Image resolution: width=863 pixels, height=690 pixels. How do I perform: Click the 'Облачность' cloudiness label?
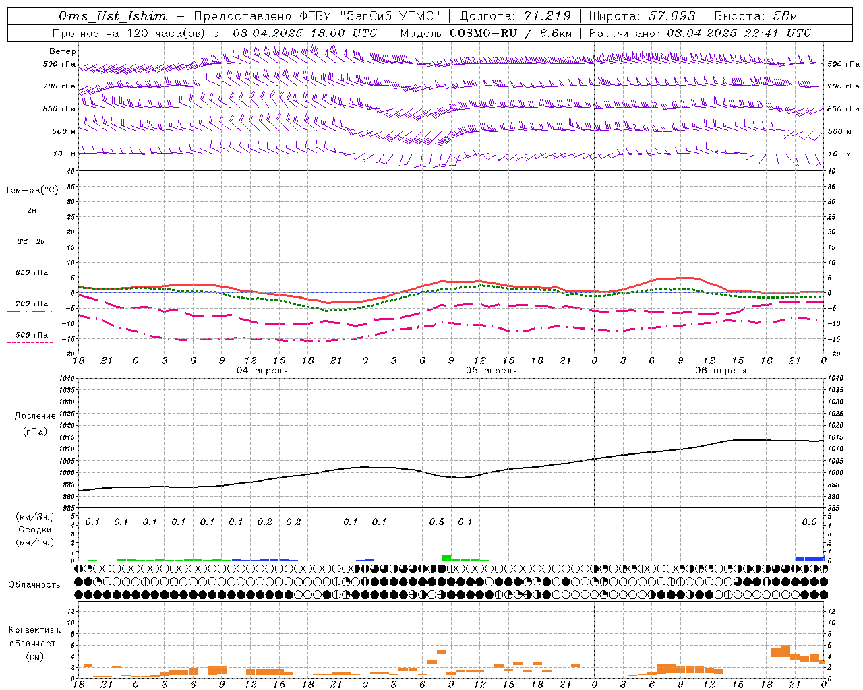tap(34, 585)
